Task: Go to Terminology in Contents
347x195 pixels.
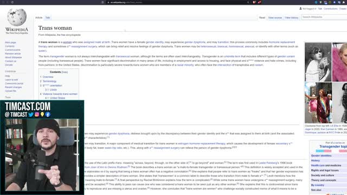Action: [49, 81]
